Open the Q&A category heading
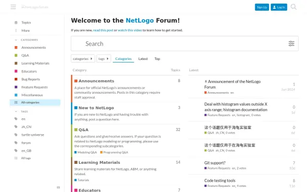The height and width of the screenshot is (192, 307). pos(83,130)
